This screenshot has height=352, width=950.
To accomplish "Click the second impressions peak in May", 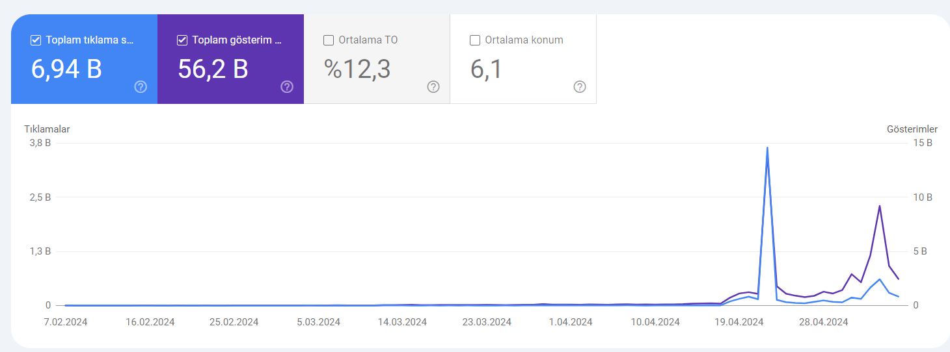I will pyautogui.click(x=880, y=207).
